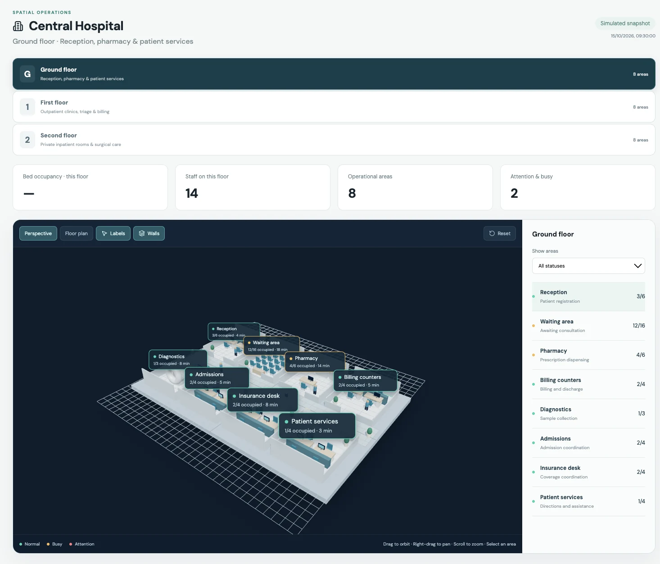660x564 pixels.
Task: Click the Pharmacy label in the 3D view
Action: coord(315,362)
